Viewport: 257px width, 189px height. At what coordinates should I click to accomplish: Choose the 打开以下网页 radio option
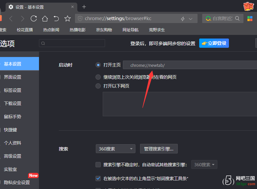coord(98,86)
